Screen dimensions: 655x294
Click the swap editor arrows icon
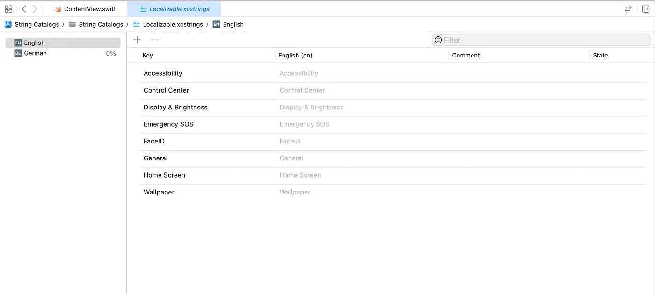pos(628,9)
